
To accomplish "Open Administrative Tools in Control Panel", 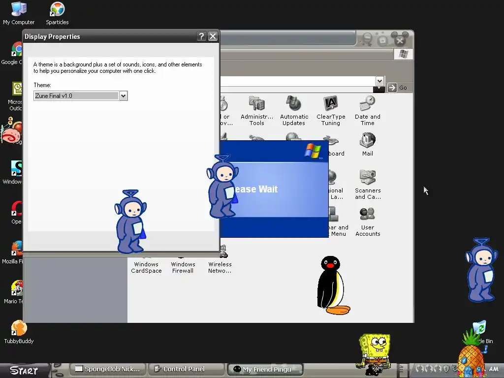I will point(256,111).
